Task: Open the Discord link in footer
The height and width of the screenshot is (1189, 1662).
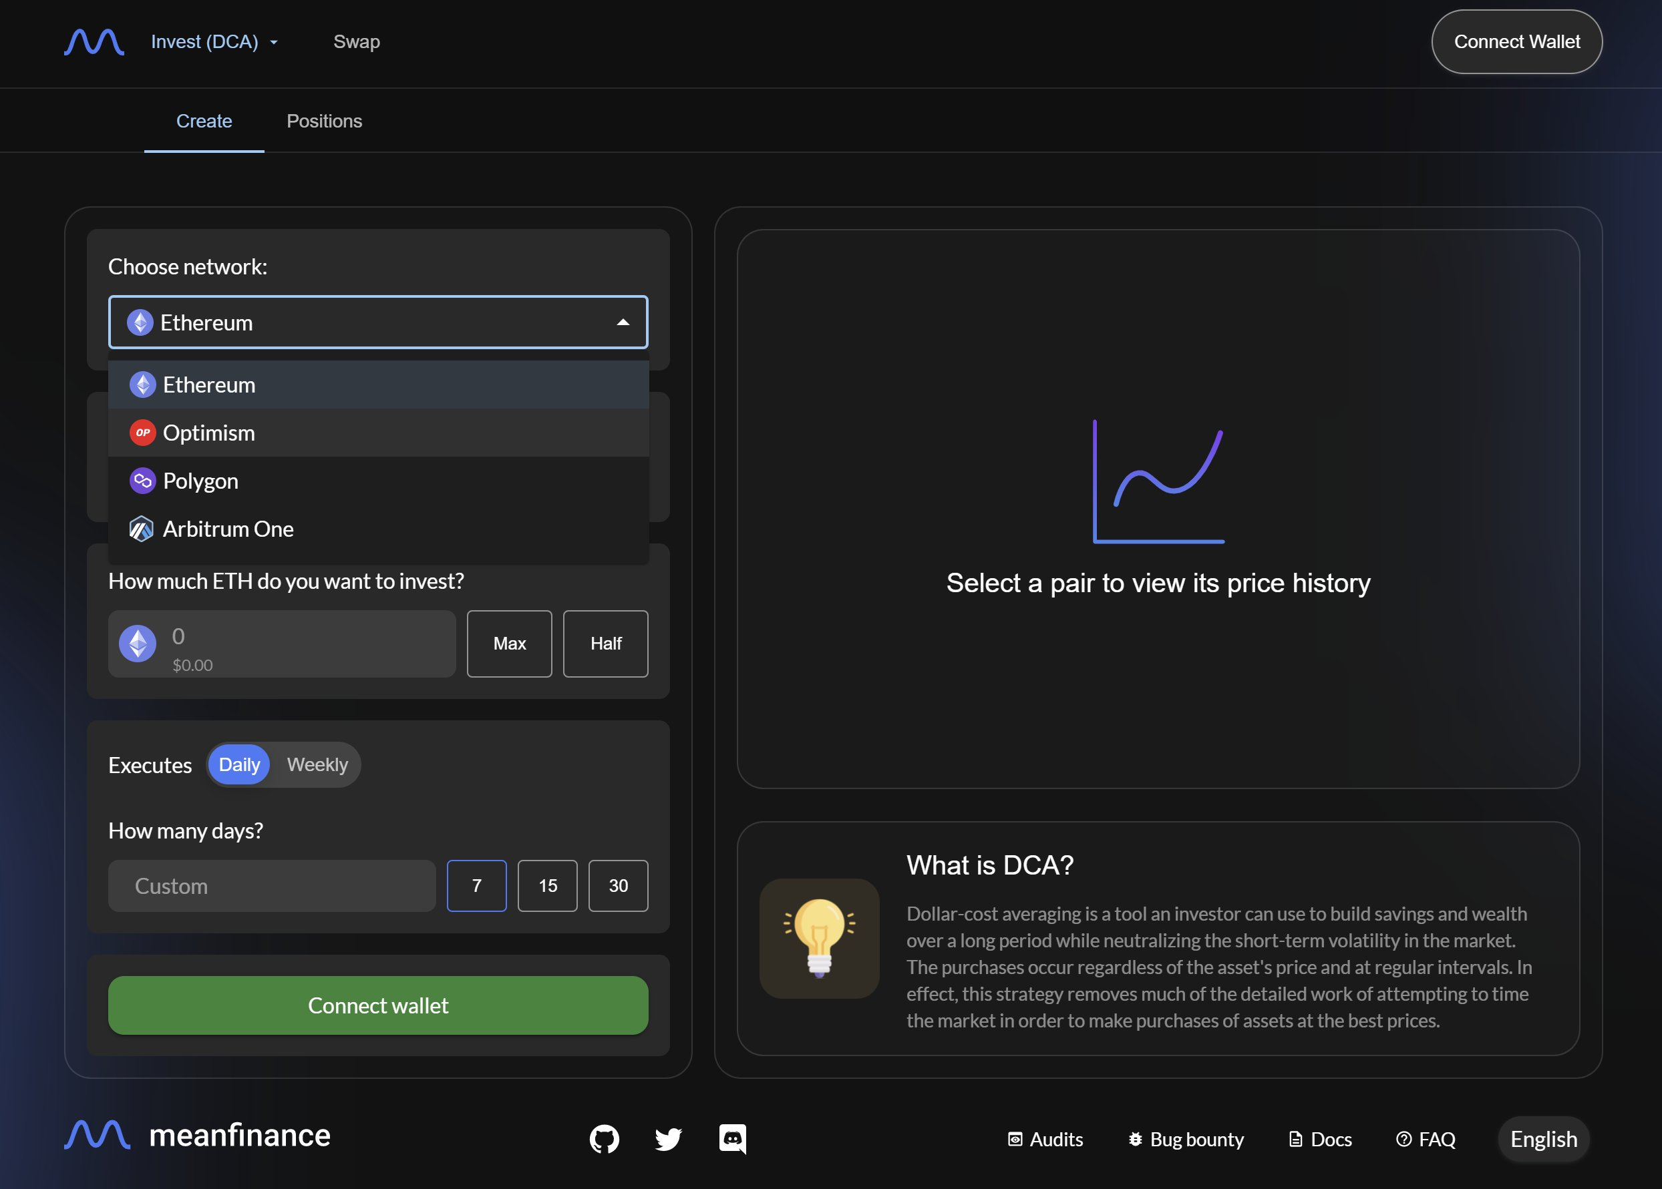Action: click(733, 1139)
